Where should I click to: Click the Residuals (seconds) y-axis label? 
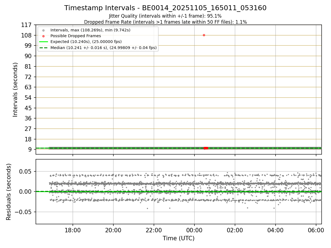coord(9,192)
